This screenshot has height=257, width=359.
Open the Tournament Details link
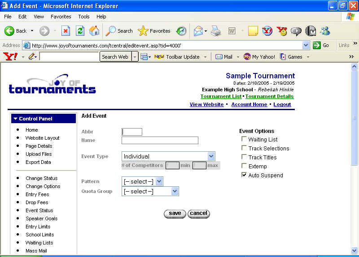[269, 96]
